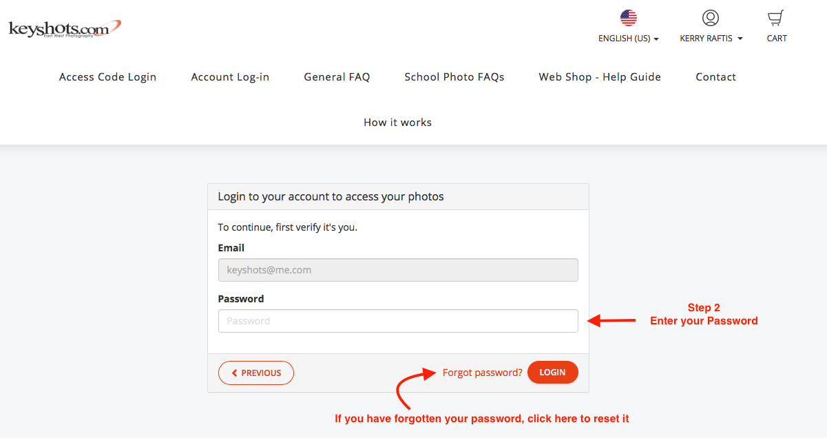Screen dimensions: 827x438
Task: Click the keyshots.com logo
Action: click(65, 29)
